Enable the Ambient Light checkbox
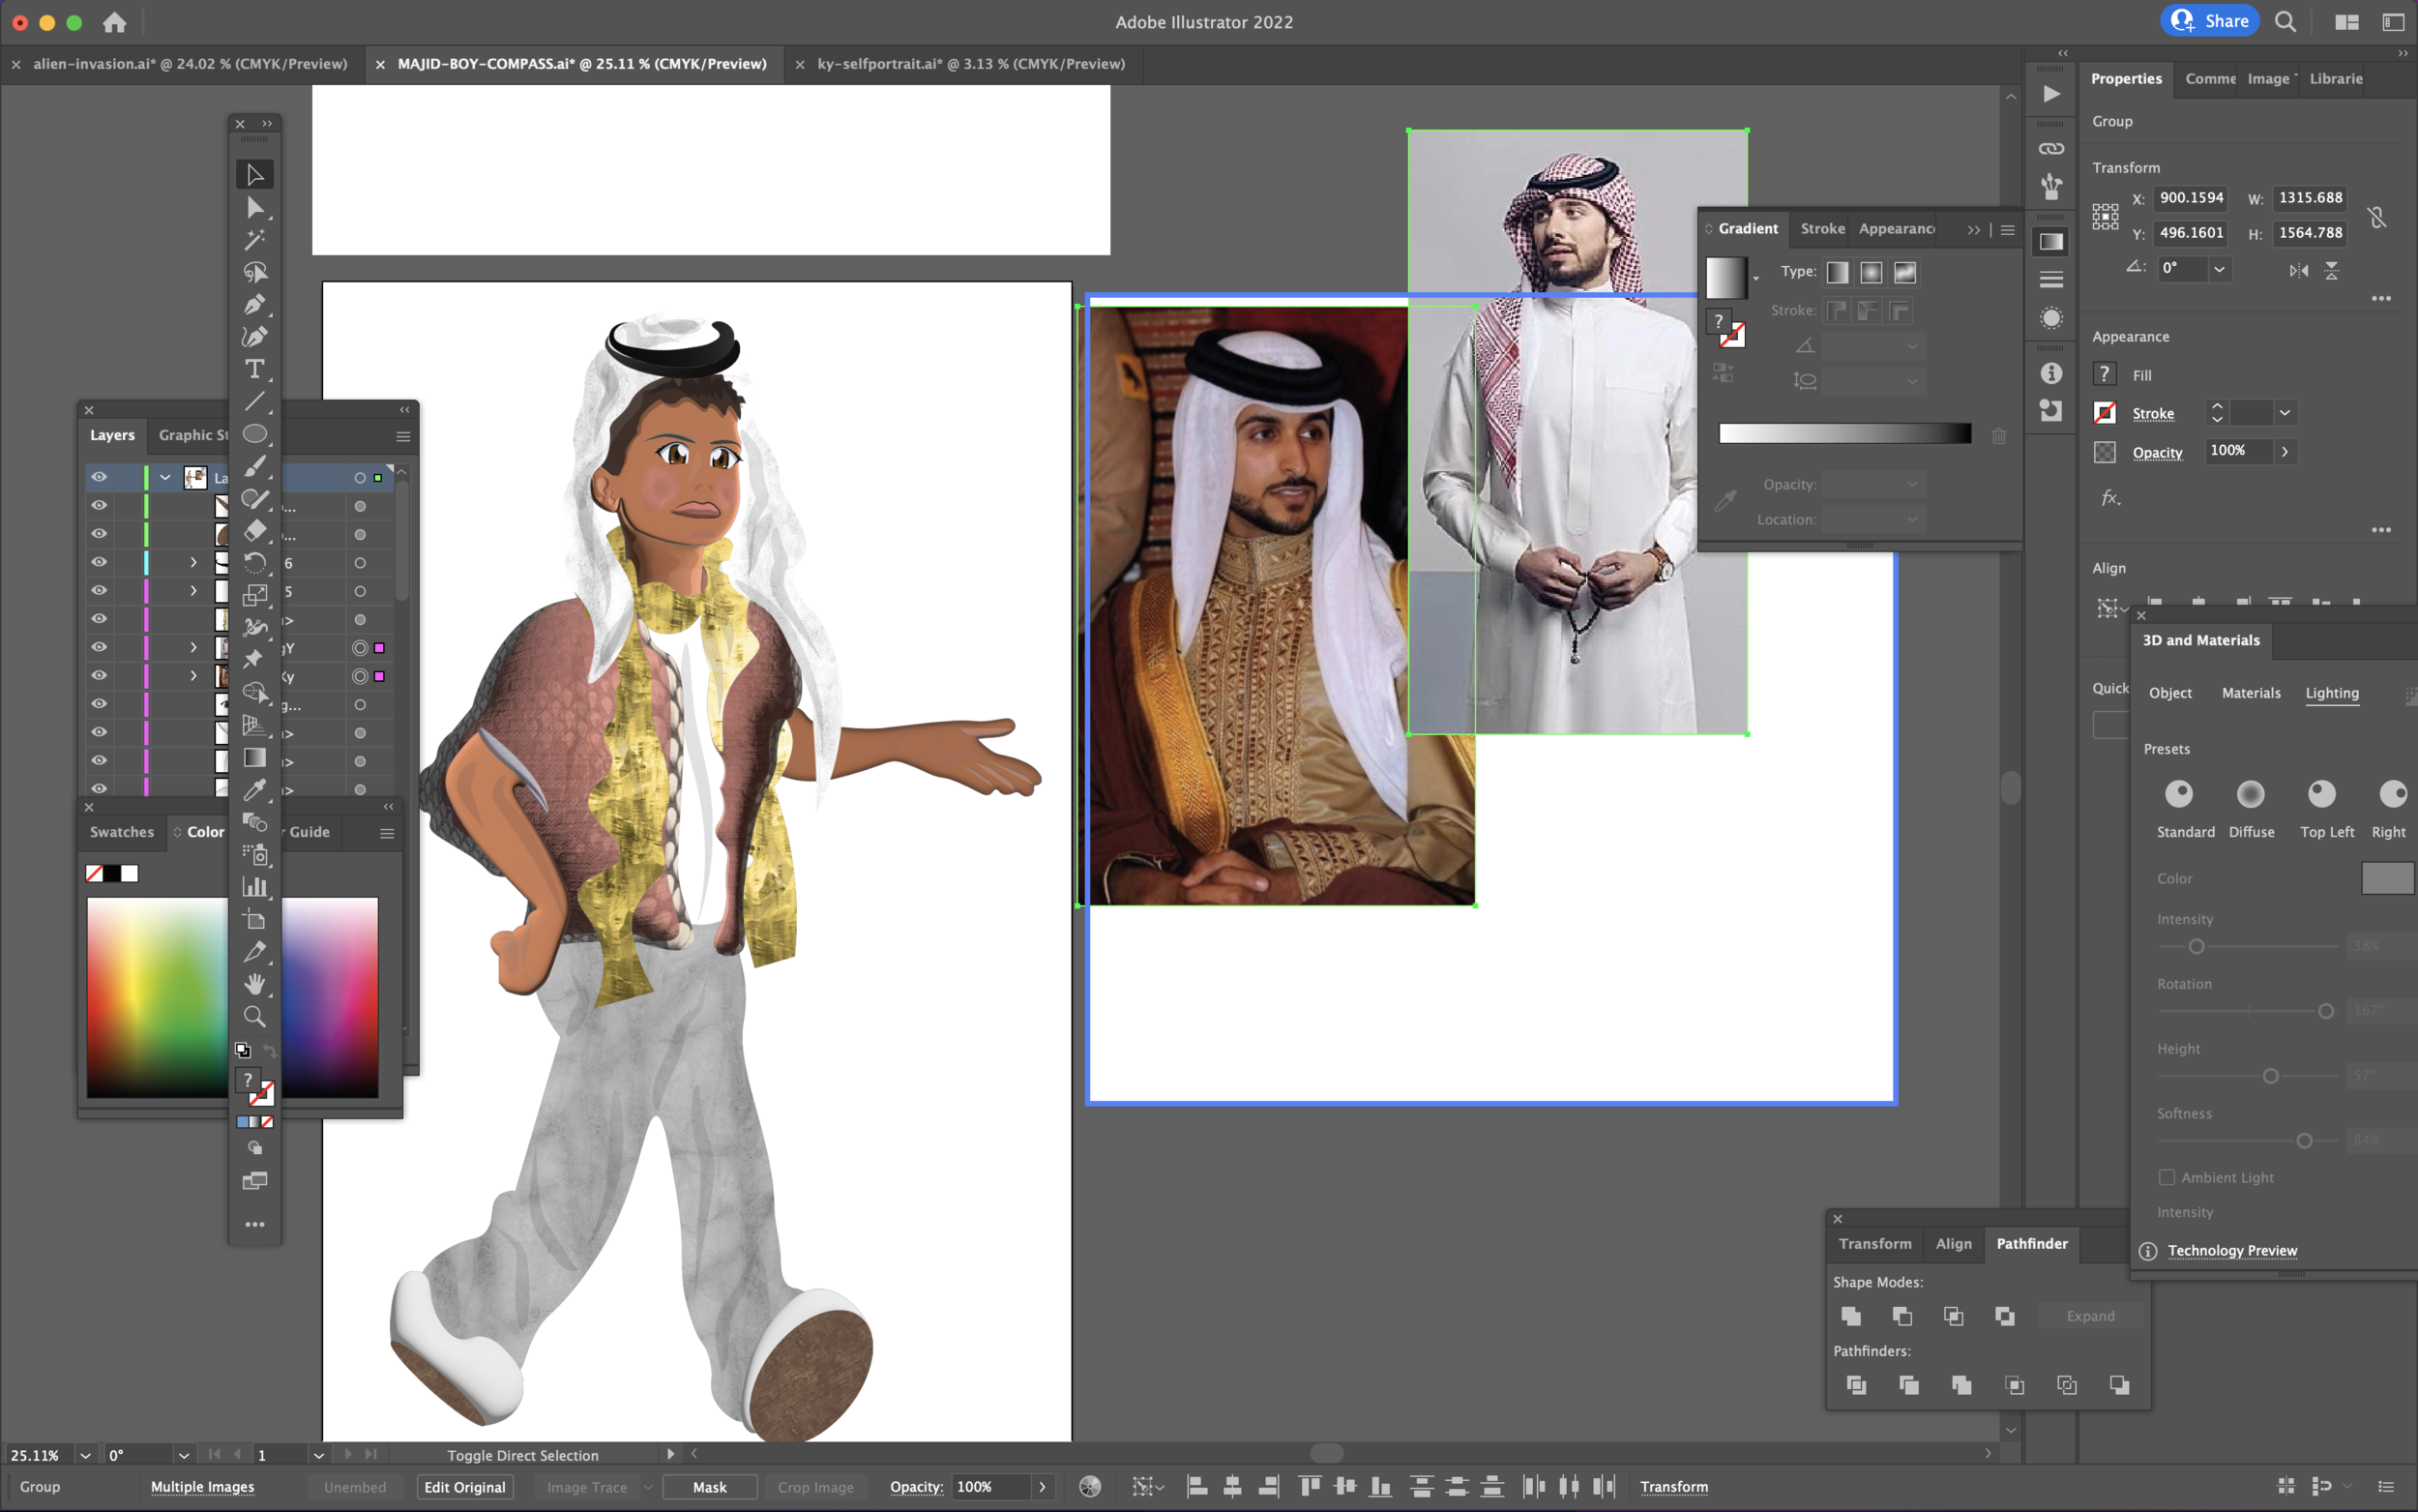 [x=2167, y=1177]
